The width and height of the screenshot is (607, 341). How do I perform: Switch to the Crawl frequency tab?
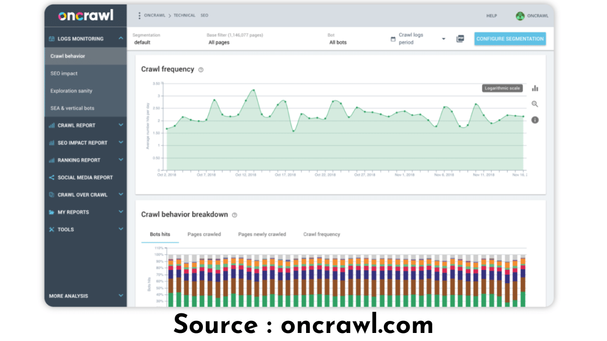(x=322, y=234)
